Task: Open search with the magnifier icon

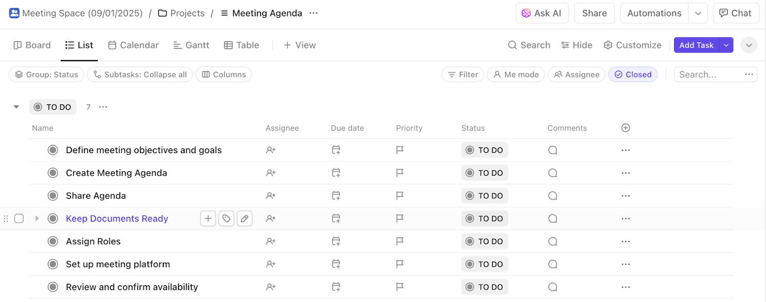Action: click(529, 45)
